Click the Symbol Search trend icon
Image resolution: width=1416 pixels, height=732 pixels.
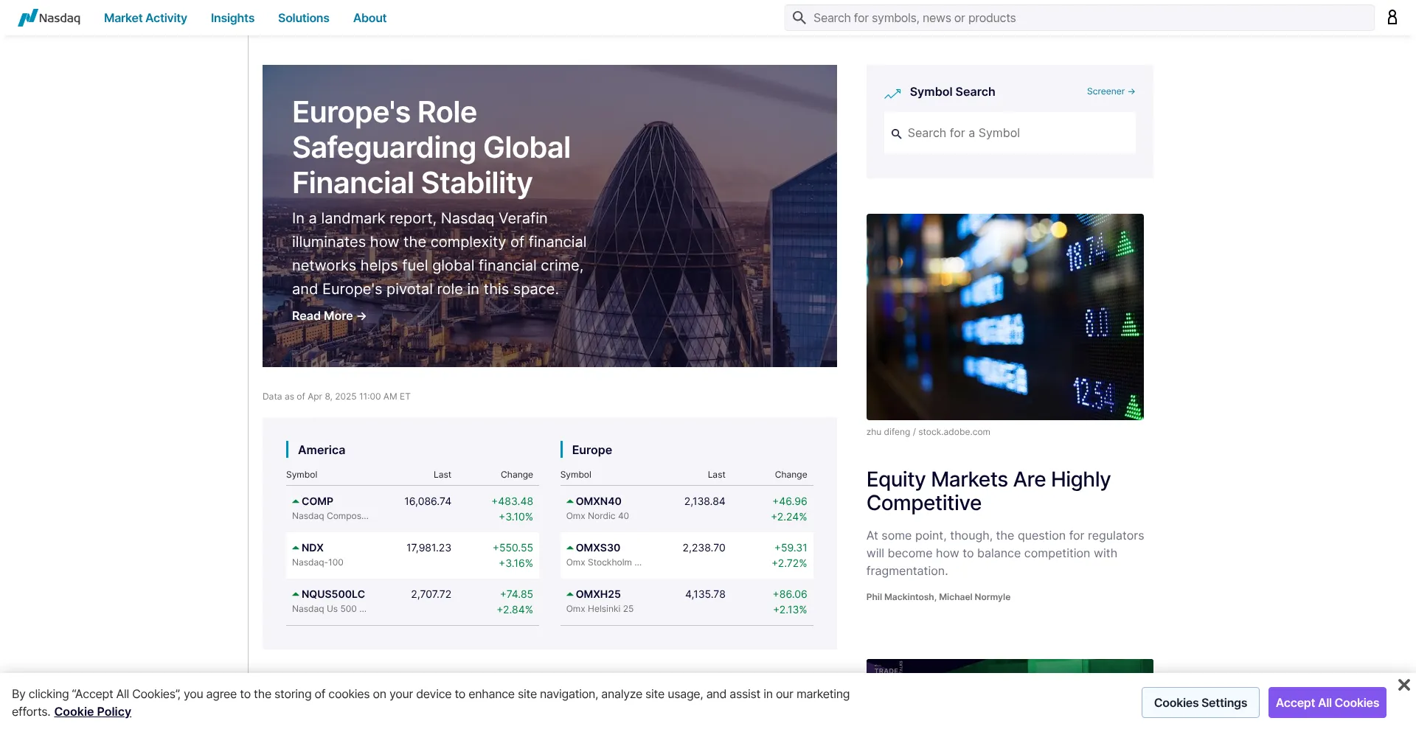coord(892,94)
